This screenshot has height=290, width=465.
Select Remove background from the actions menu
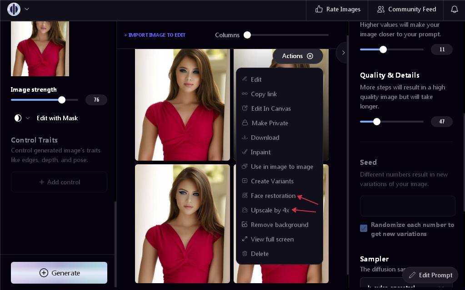[x=279, y=225]
